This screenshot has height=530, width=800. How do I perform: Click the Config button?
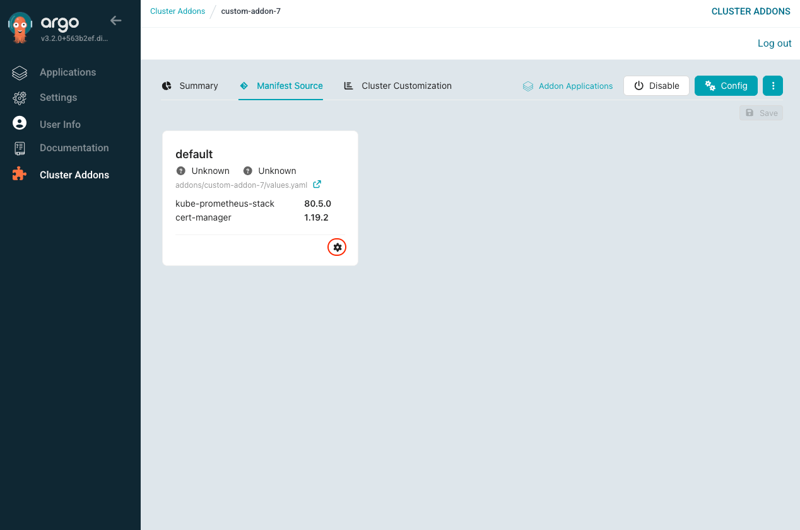coord(726,85)
